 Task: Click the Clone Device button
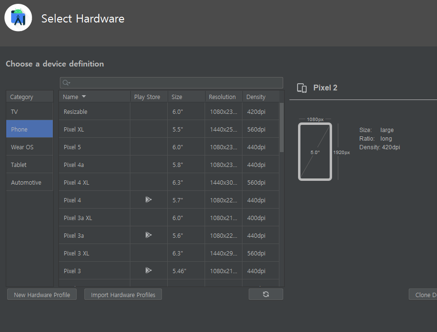423,294
